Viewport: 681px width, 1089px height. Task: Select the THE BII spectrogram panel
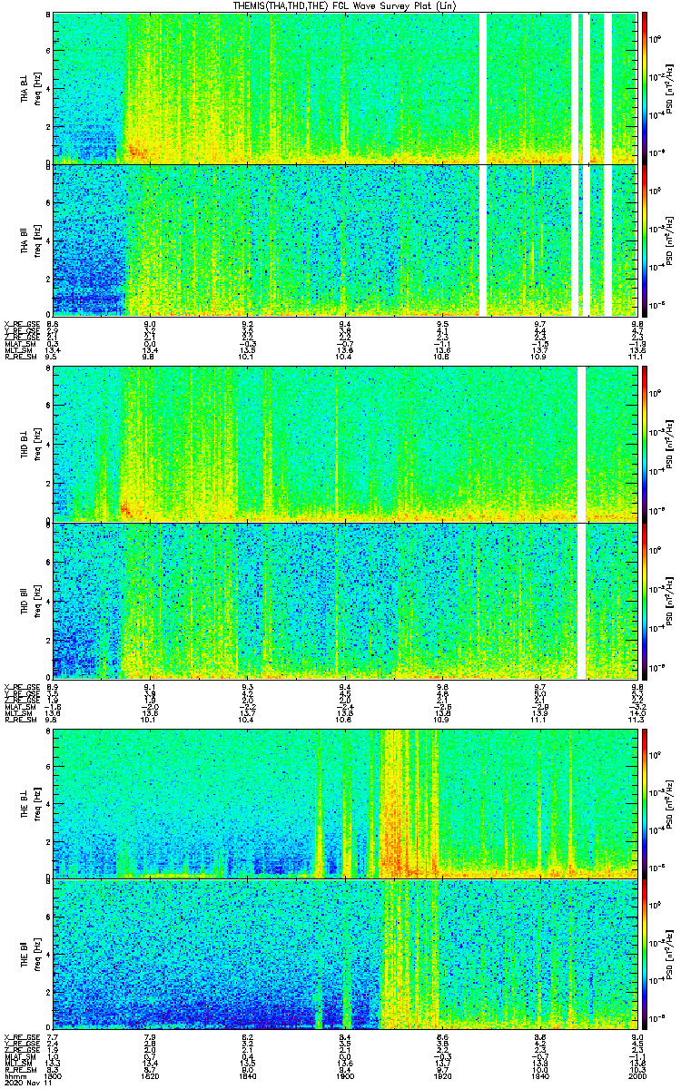pyautogui.click(x=344, y=953)
